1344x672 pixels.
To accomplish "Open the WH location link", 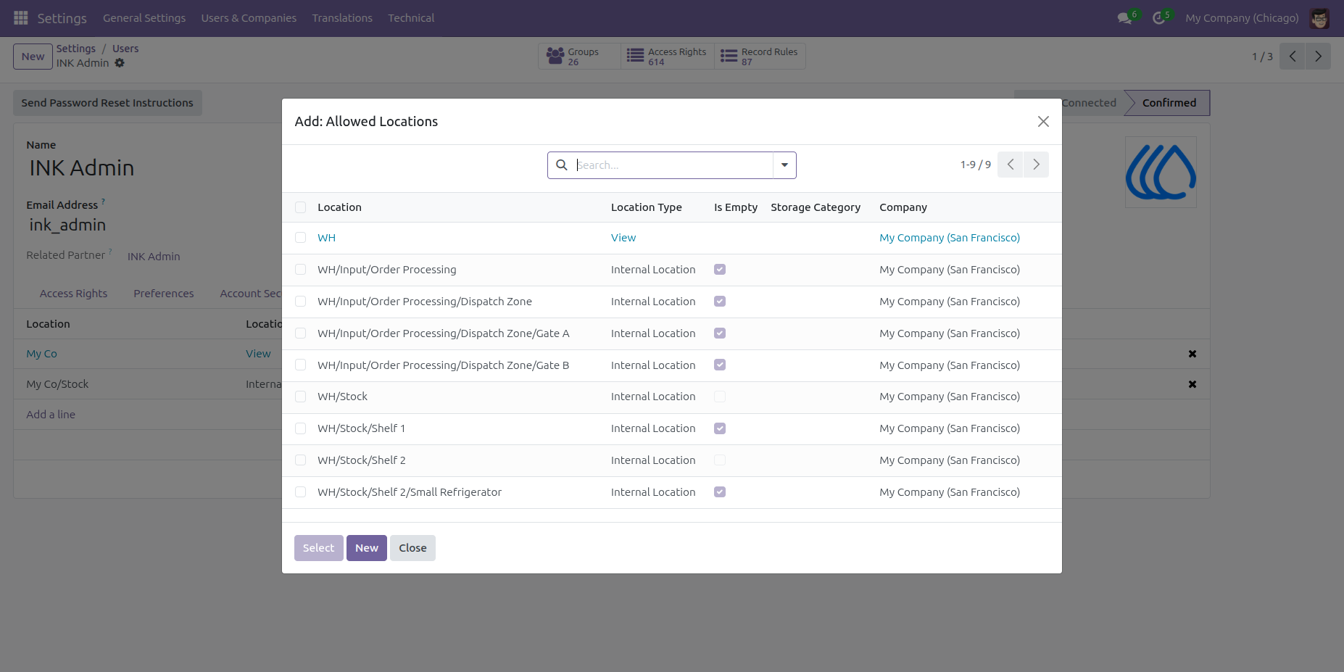I will [x=327, y=238].
